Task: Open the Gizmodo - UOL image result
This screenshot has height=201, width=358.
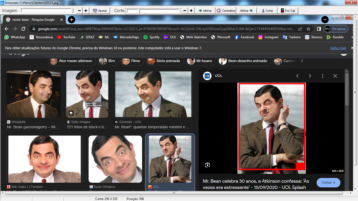Action: pos(153,94)
